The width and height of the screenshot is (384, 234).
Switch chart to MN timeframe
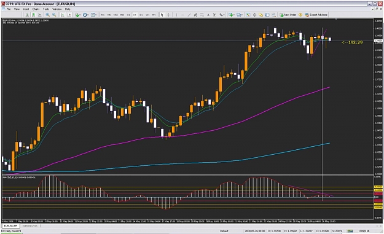tap(154, 15)
